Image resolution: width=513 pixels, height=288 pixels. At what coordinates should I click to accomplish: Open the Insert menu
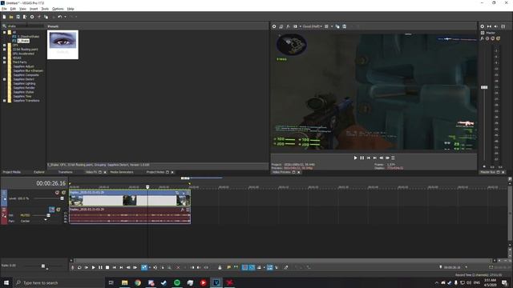[34, 9]
